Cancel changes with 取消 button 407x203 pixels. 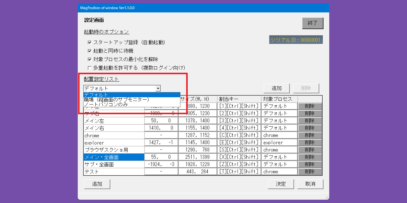pyautogui.click(x=310, y=184)
